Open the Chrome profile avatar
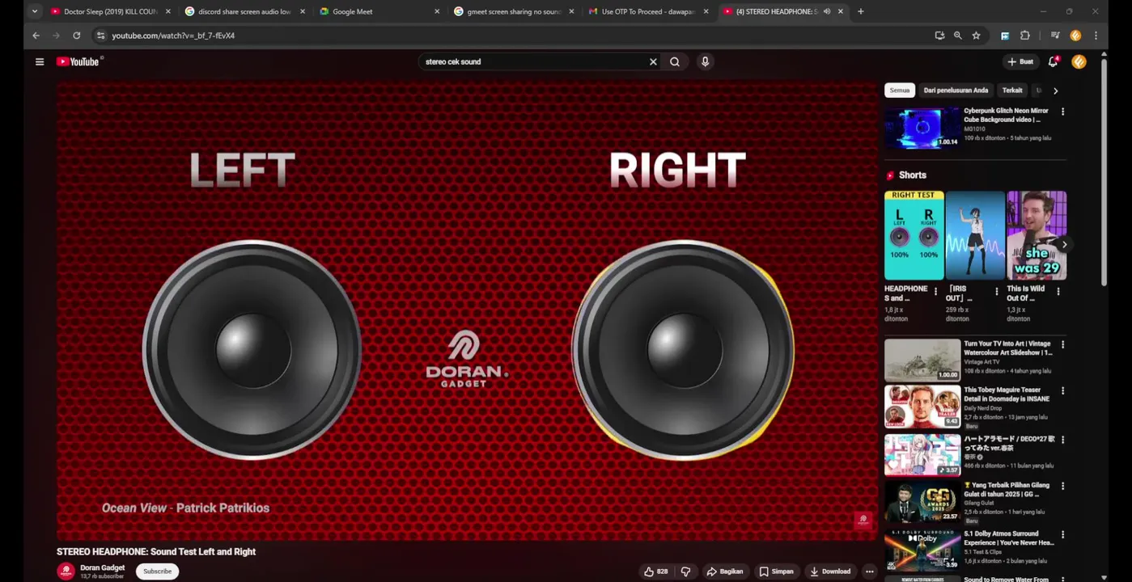1132x582 pixels. (1075, 36)
